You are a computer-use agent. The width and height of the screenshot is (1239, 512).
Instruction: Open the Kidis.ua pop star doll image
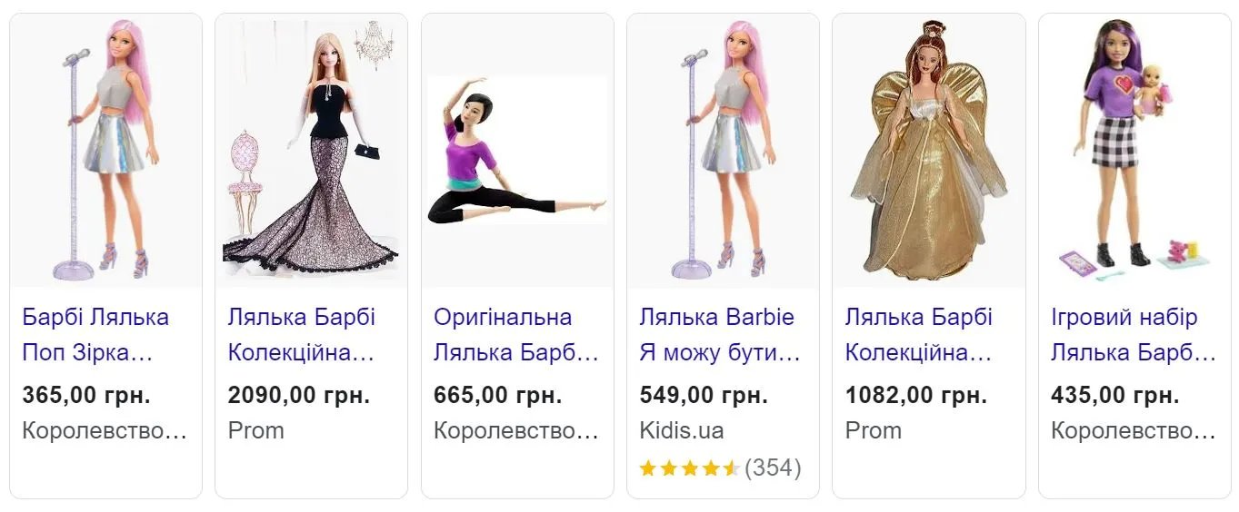(723, 151)
